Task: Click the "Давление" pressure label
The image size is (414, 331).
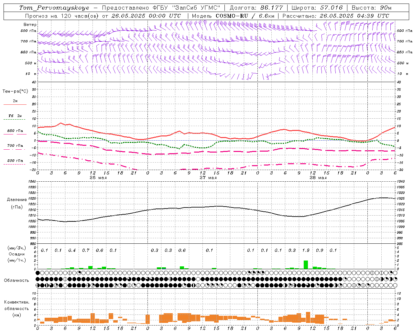Action: click(x=17, y=200)
